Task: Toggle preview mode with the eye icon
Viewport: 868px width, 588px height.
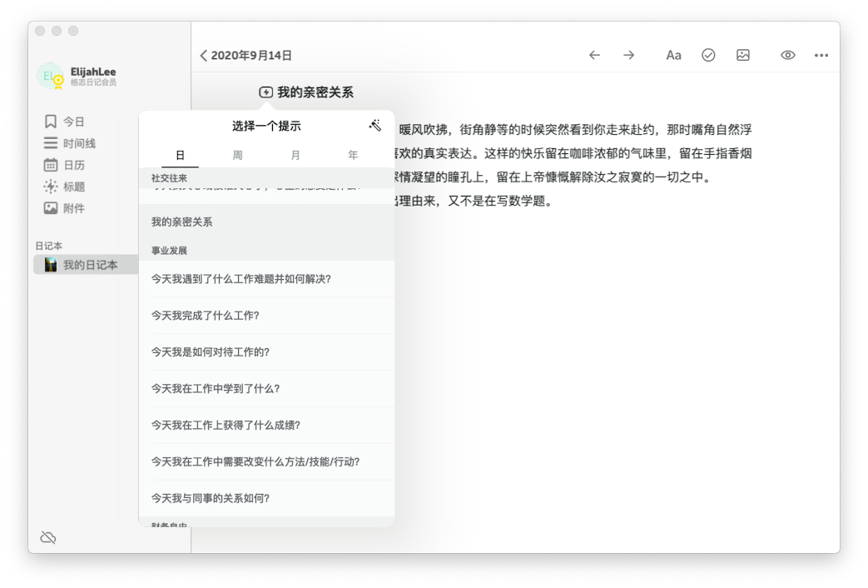Action: [787, 55]
